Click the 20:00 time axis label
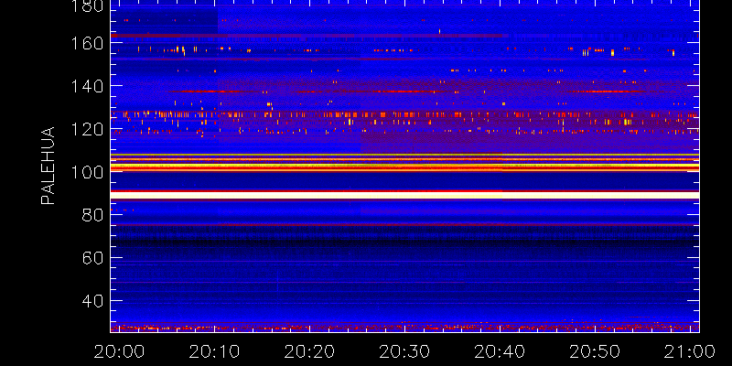This screenshot has height=366, width=732. click(119, 351)
